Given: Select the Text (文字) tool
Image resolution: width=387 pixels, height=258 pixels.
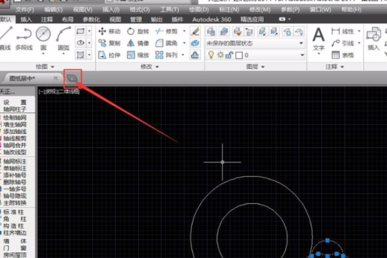Looking at the screenshot, I should coord(319,39).
